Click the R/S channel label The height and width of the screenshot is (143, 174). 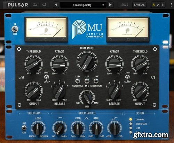pyautogui.click(x=153, y=77)
